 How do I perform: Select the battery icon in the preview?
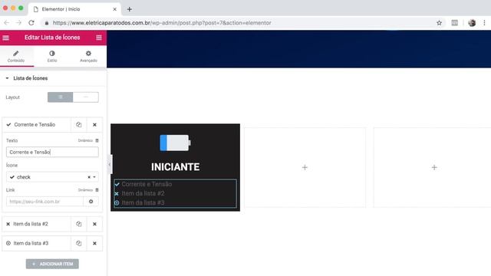click(x=175, y=143)
